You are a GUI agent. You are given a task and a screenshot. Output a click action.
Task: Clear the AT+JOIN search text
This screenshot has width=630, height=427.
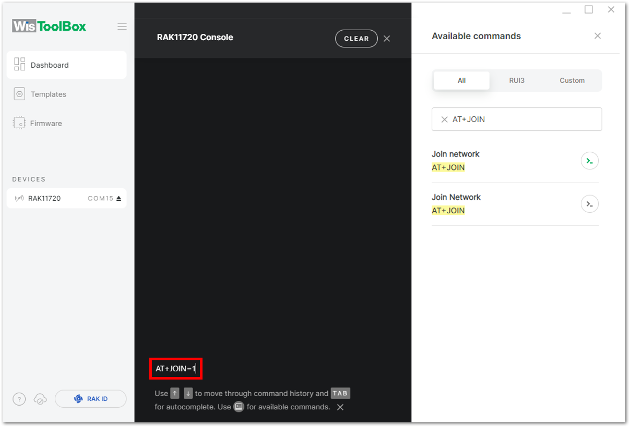coord(445,119)
